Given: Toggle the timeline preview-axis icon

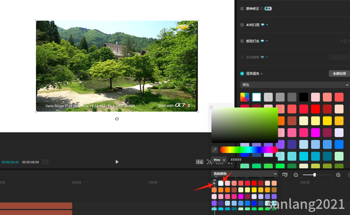Looking at the screenshot, I should click(285, 175).
